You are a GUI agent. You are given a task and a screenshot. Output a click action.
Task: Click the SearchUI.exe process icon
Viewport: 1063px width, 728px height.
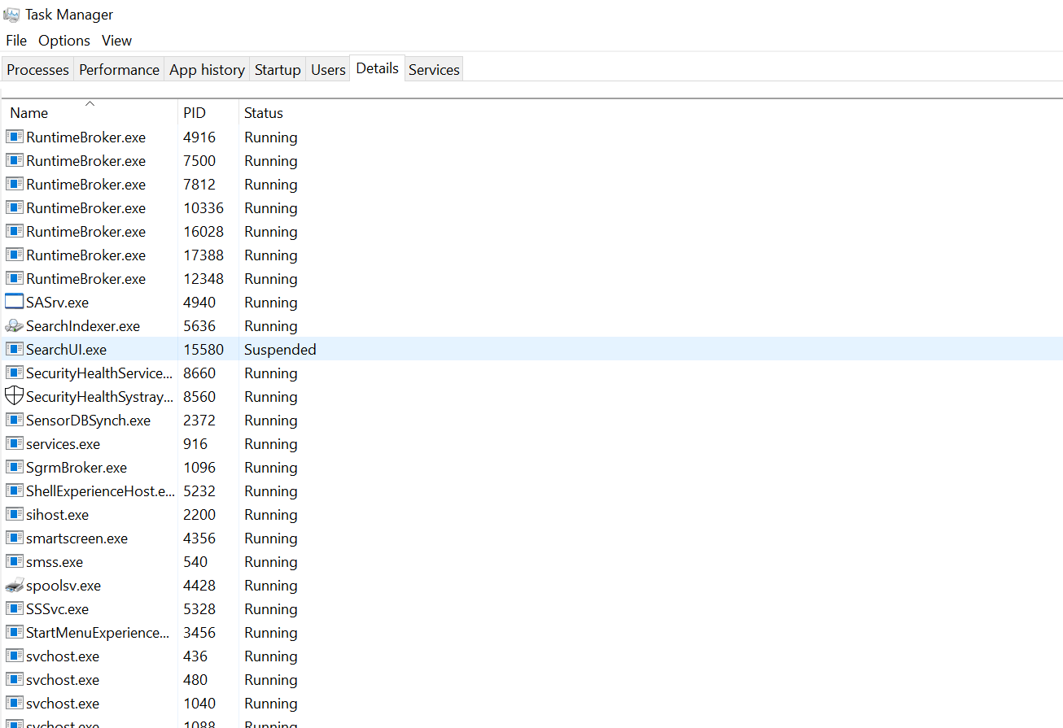15,349
